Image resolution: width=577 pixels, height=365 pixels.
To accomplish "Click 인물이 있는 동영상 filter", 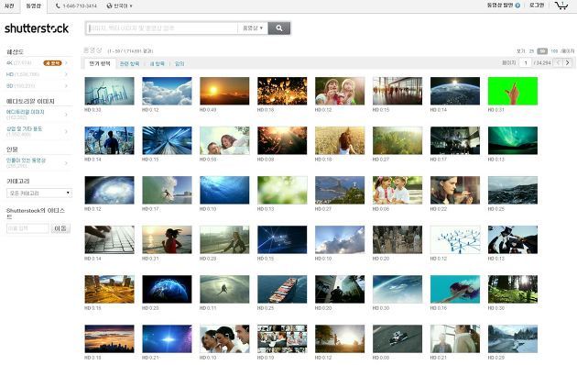I will point(26,160).
